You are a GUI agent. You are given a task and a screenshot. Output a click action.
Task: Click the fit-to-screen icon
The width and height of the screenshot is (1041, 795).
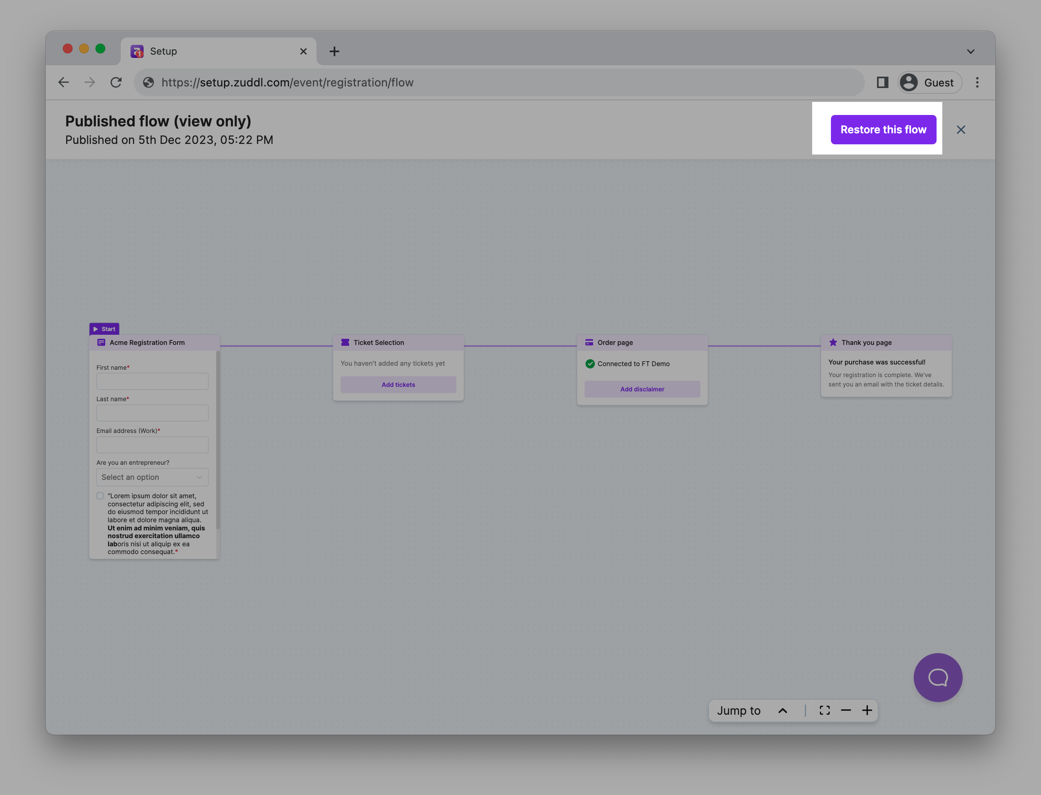tap(824, 710)
